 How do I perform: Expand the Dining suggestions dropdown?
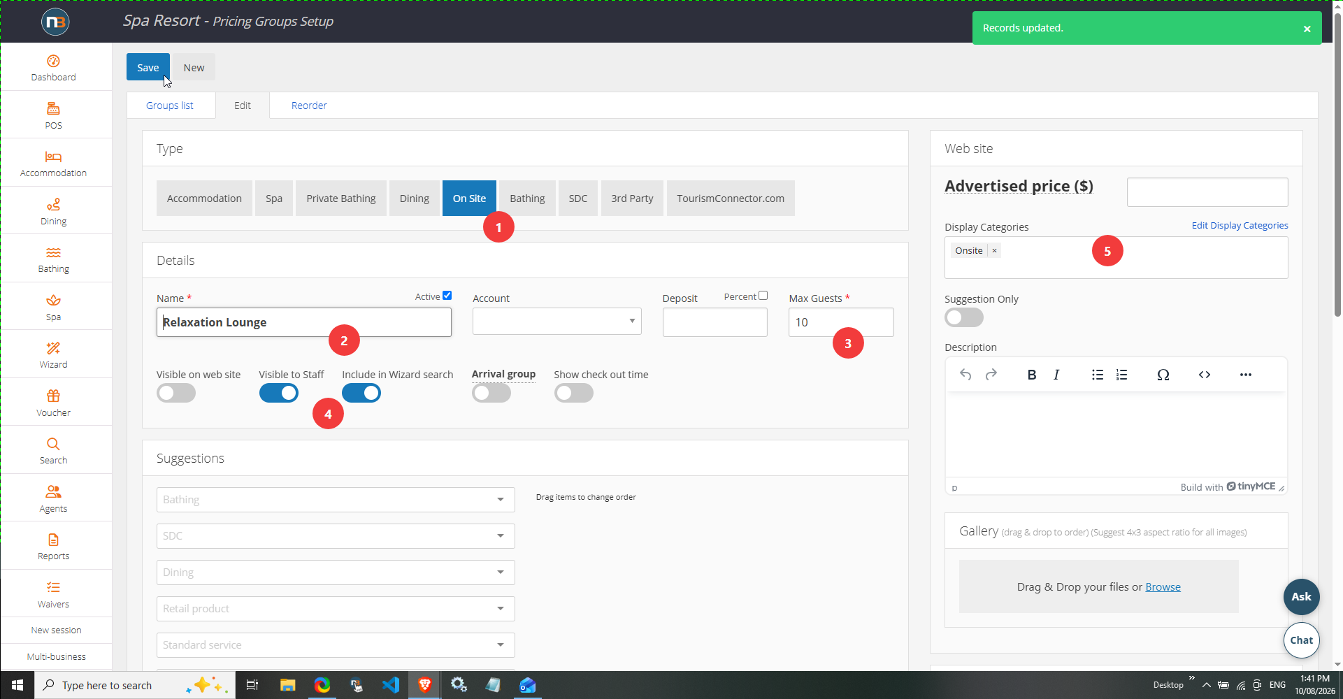336,572
